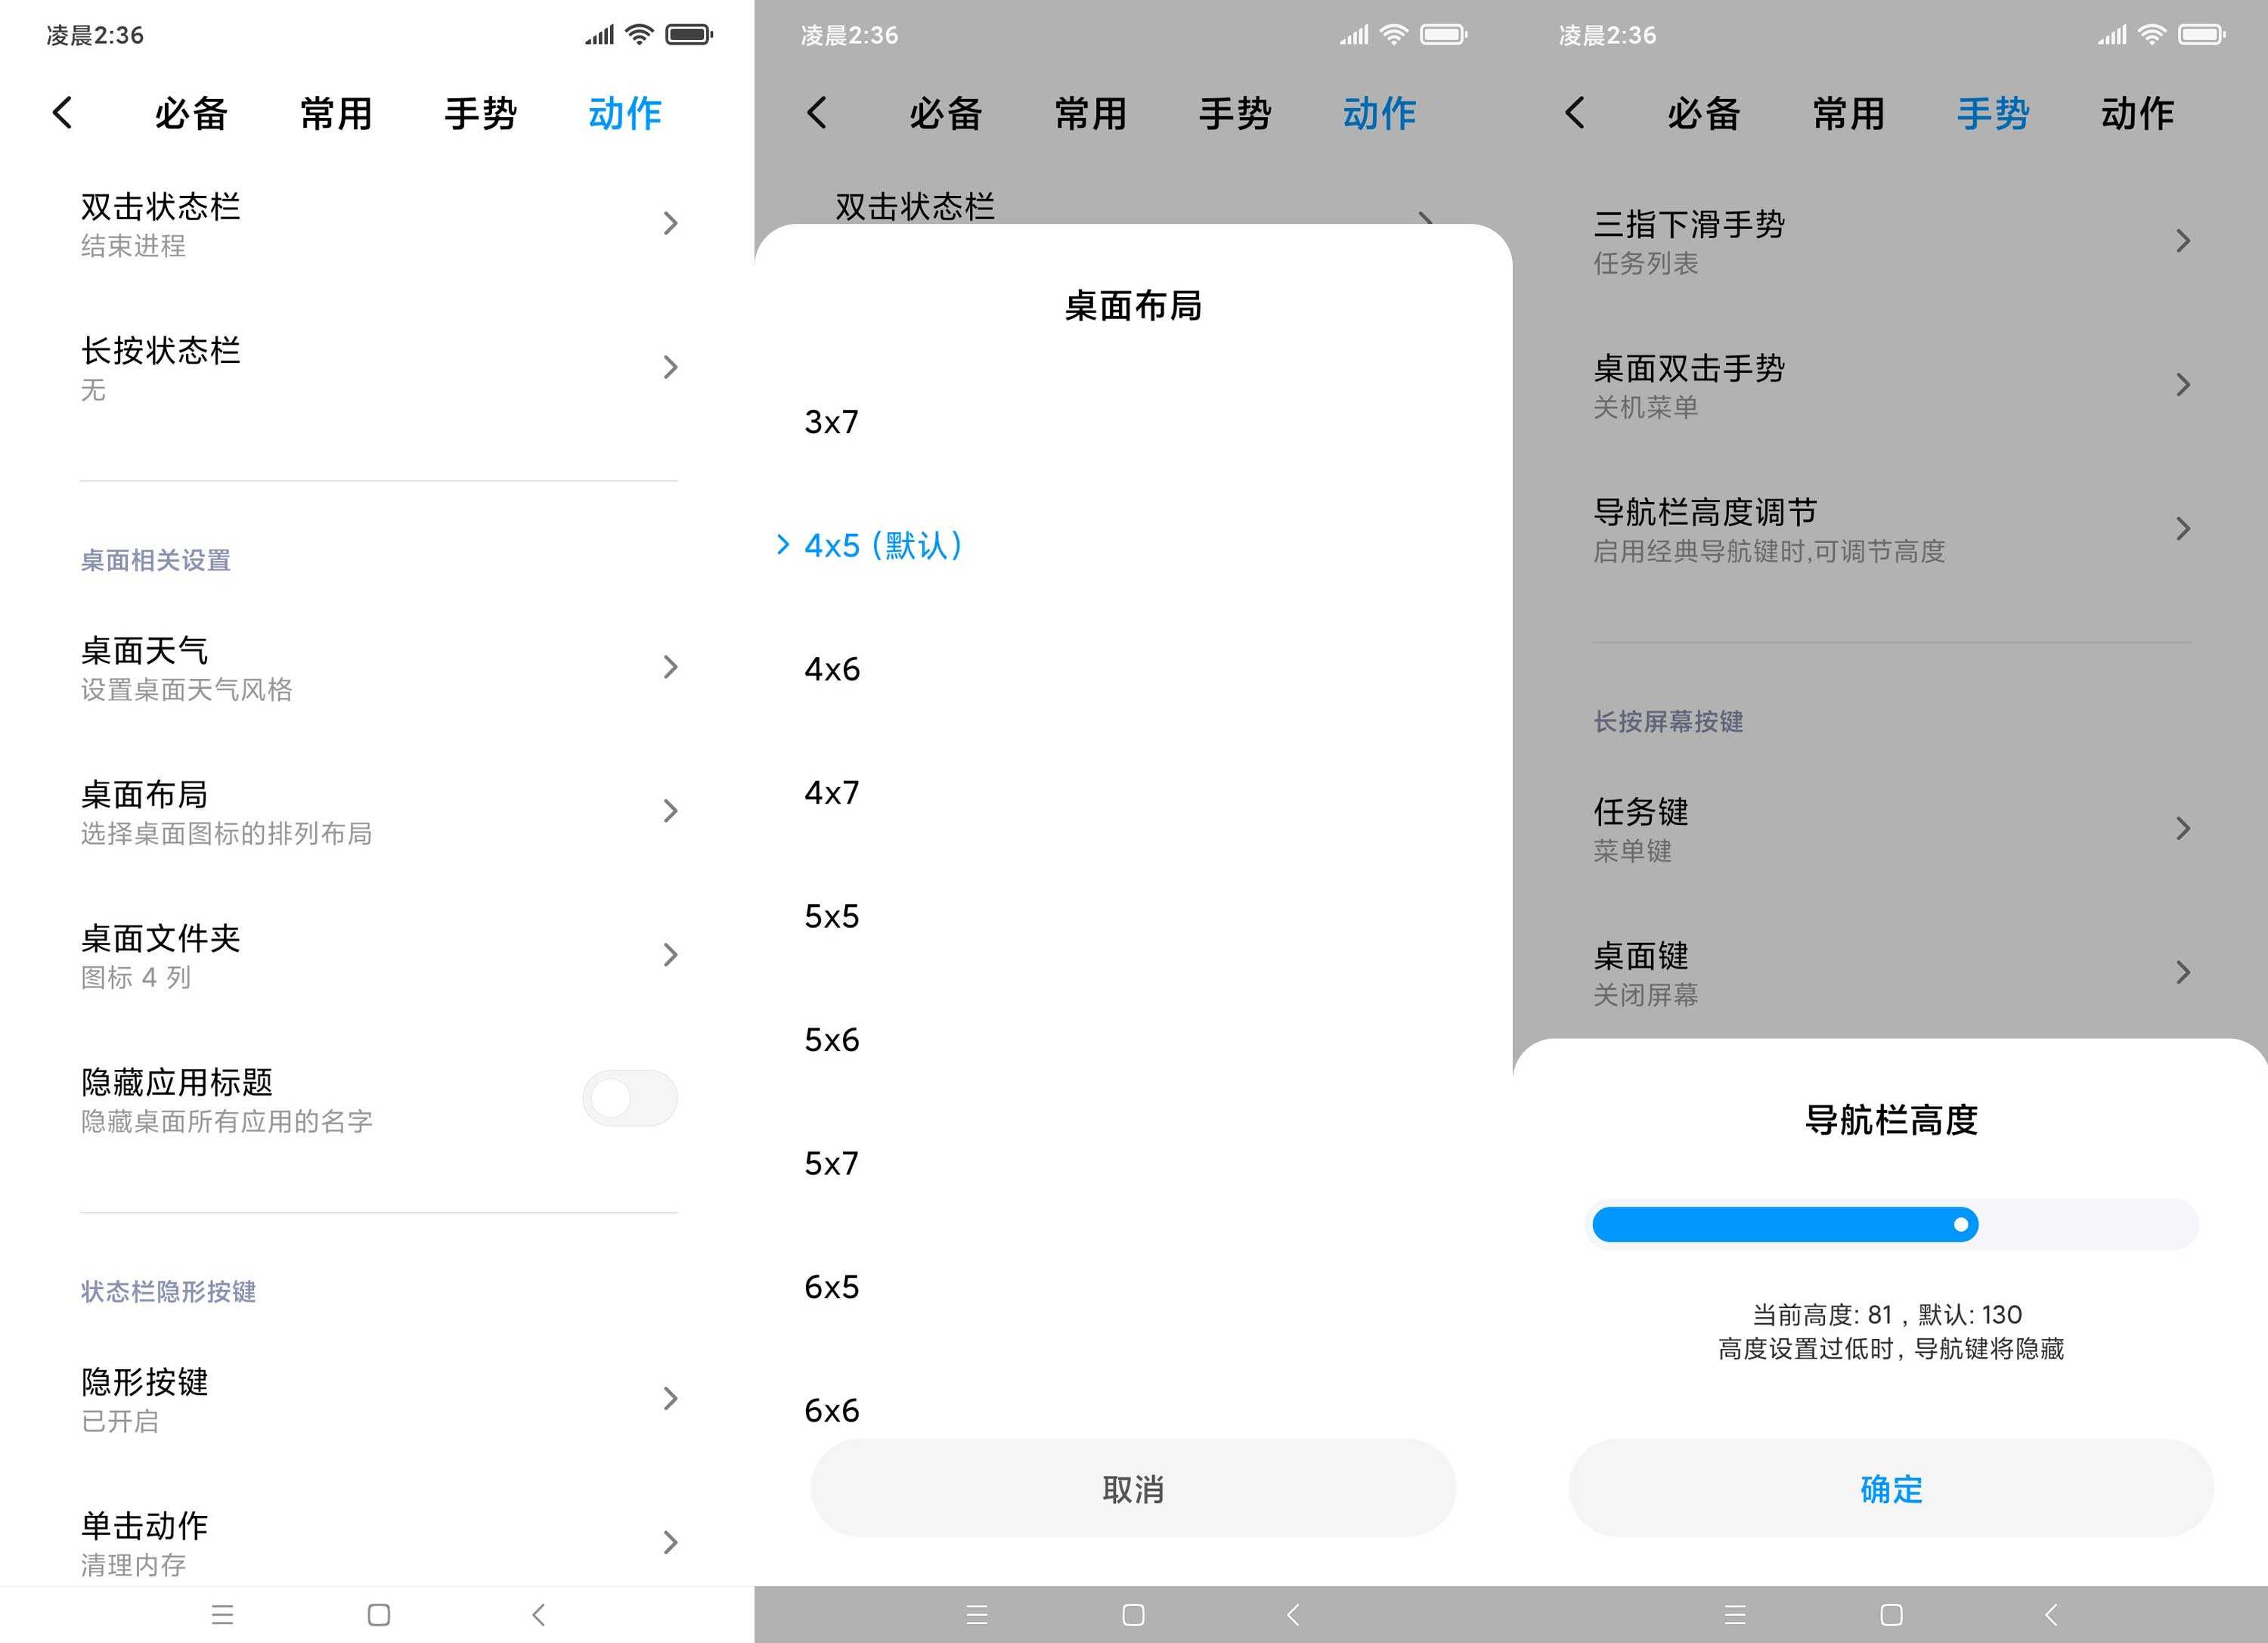Tap the battery icon in the status bar
This screenshot has width=2268, height=1643.
(x=689, y=33)
